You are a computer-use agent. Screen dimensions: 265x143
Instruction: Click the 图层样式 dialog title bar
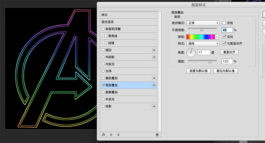(x=181, y=5)
